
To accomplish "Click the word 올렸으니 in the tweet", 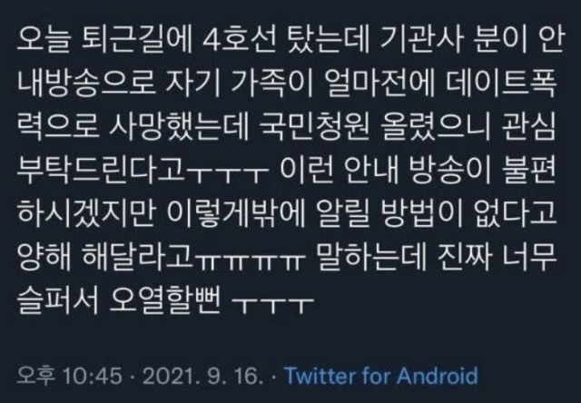I will [436, 128].
